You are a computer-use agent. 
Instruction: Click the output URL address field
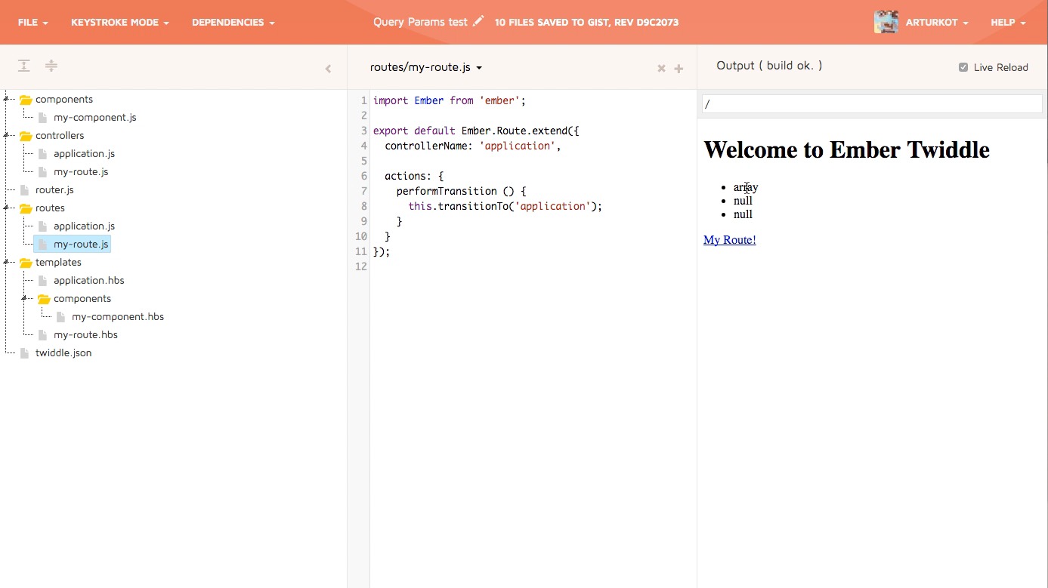click(872, 104)
